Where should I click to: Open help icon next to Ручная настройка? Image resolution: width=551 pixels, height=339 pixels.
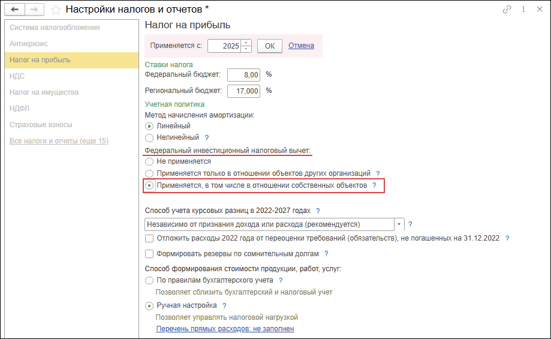[x=224, y=305]
